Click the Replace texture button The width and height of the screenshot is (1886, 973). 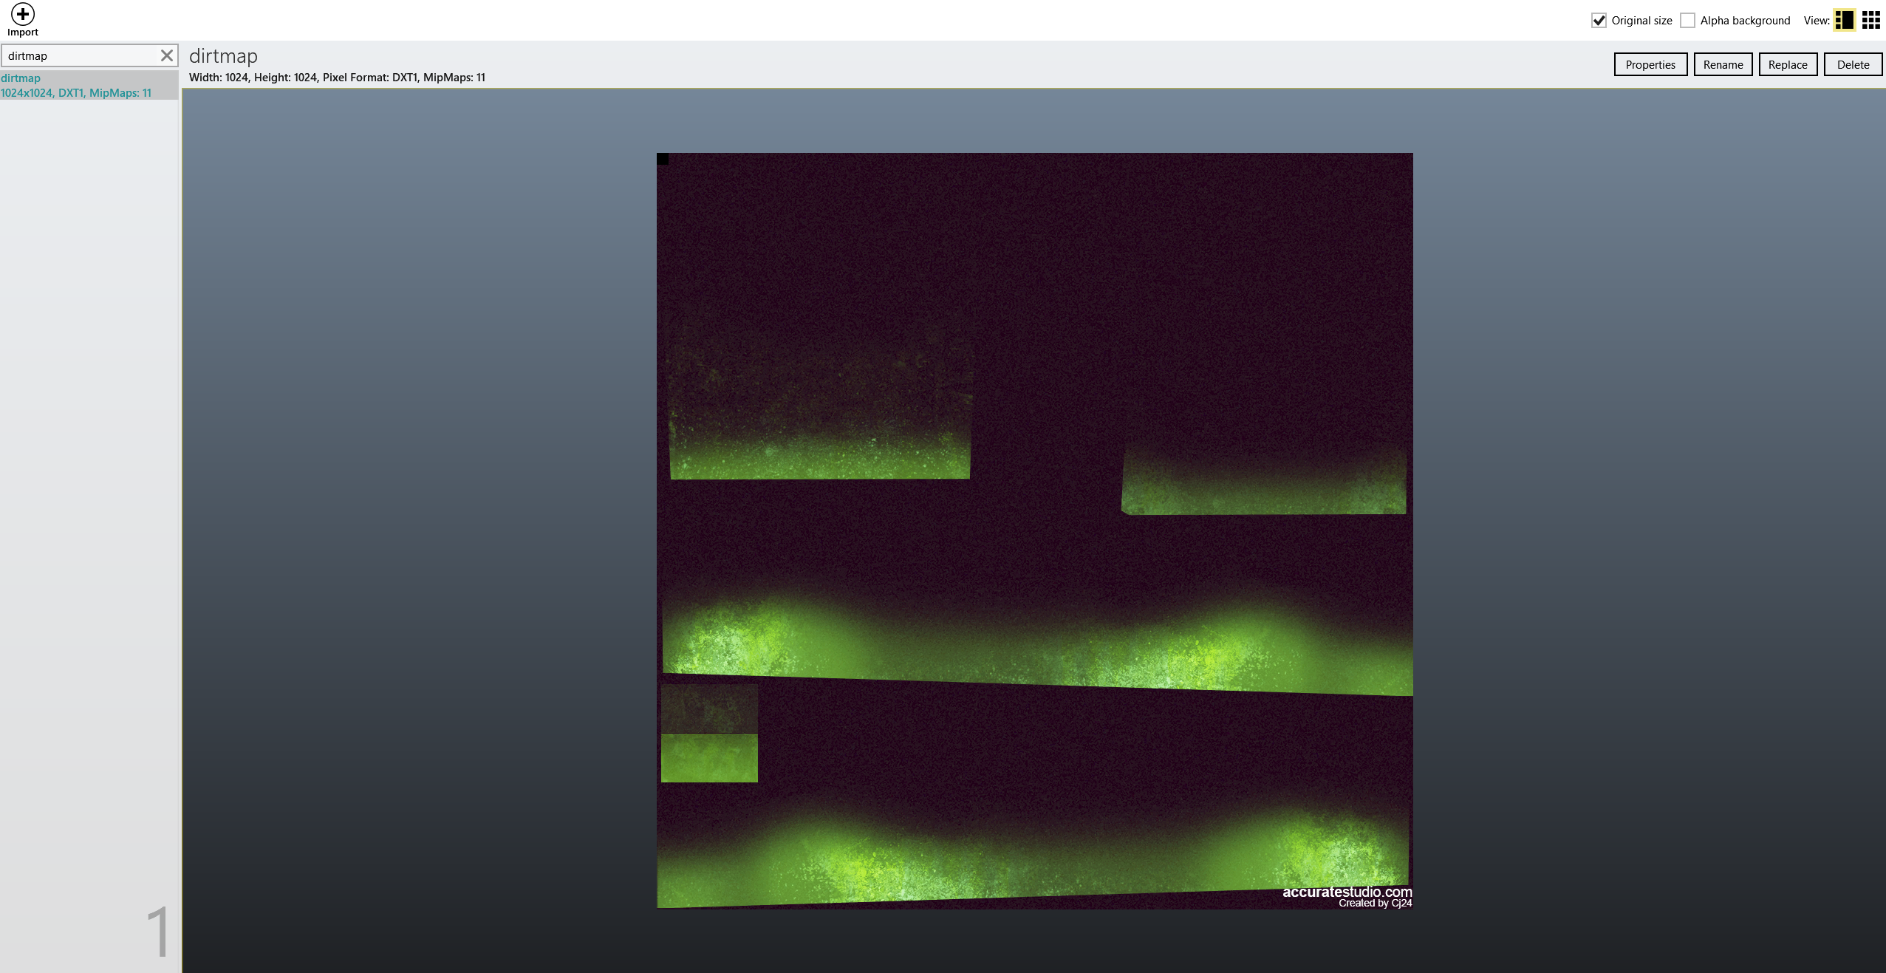click(1787, 64)
